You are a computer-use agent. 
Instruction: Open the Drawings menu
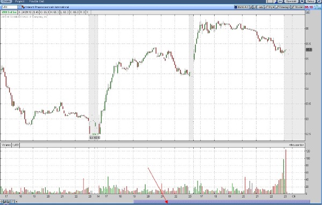tap(283, 7)
